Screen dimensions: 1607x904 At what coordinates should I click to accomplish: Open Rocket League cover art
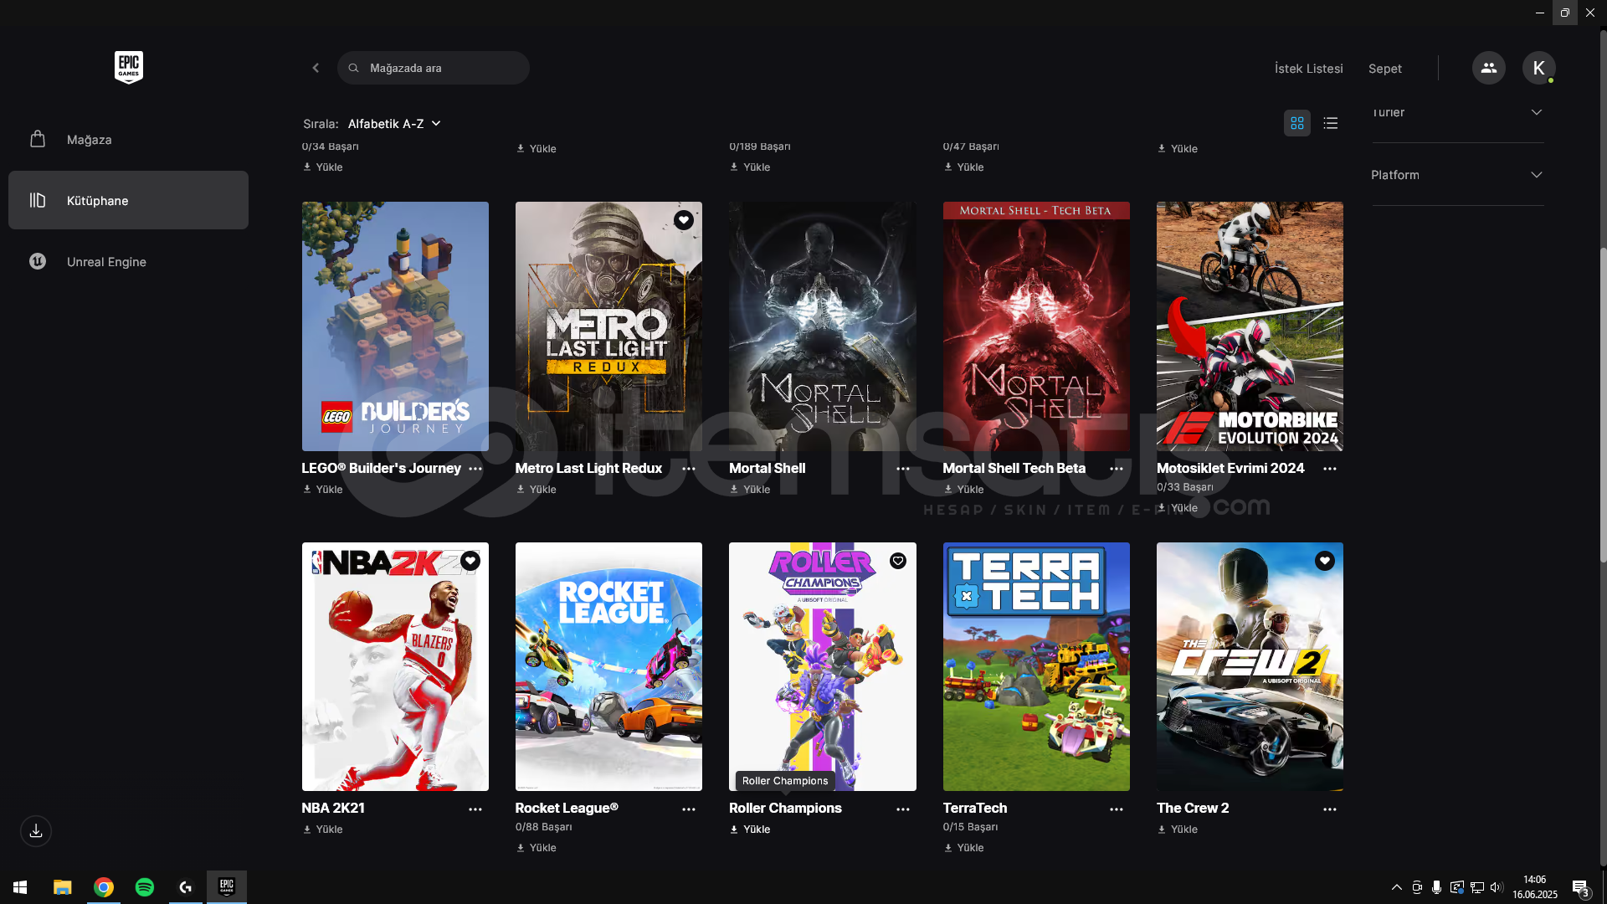[608, 666]
